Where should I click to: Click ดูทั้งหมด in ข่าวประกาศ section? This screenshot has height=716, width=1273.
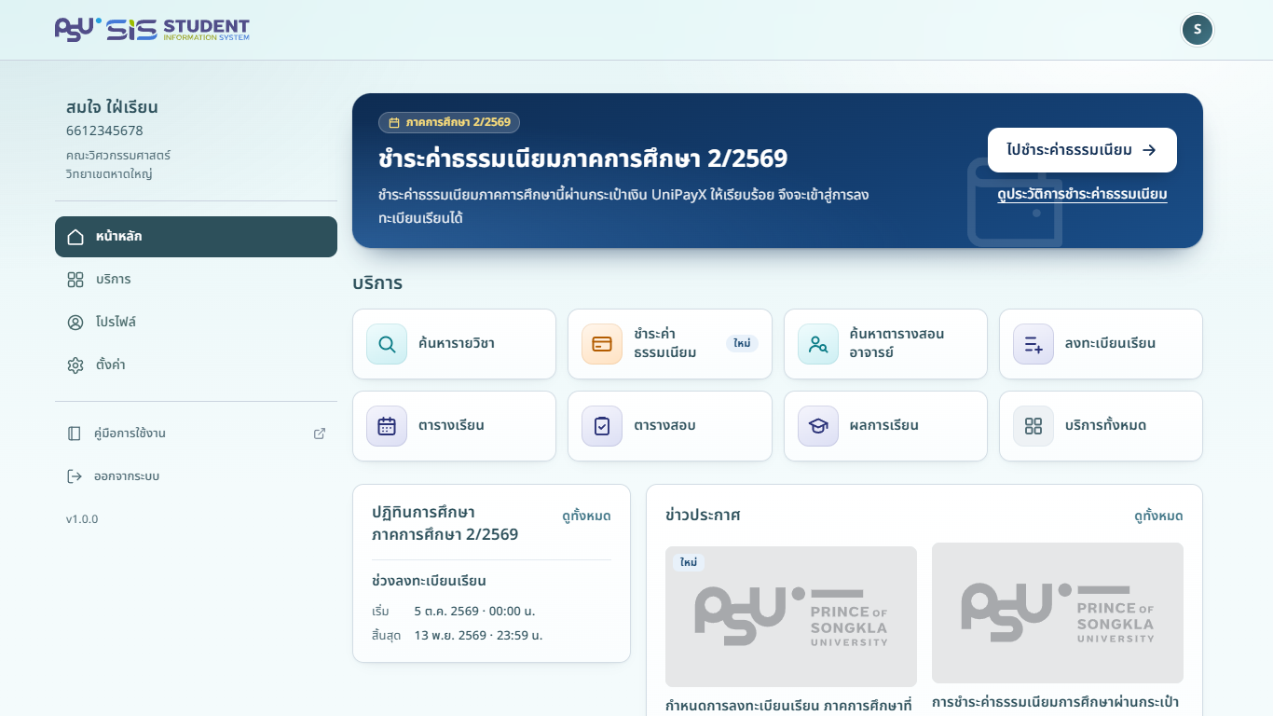pos(1158,516)
